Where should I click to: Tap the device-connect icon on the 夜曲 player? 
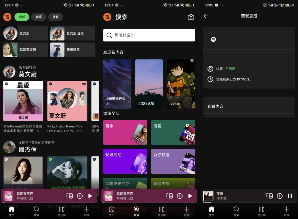click(x=270, y=195)
